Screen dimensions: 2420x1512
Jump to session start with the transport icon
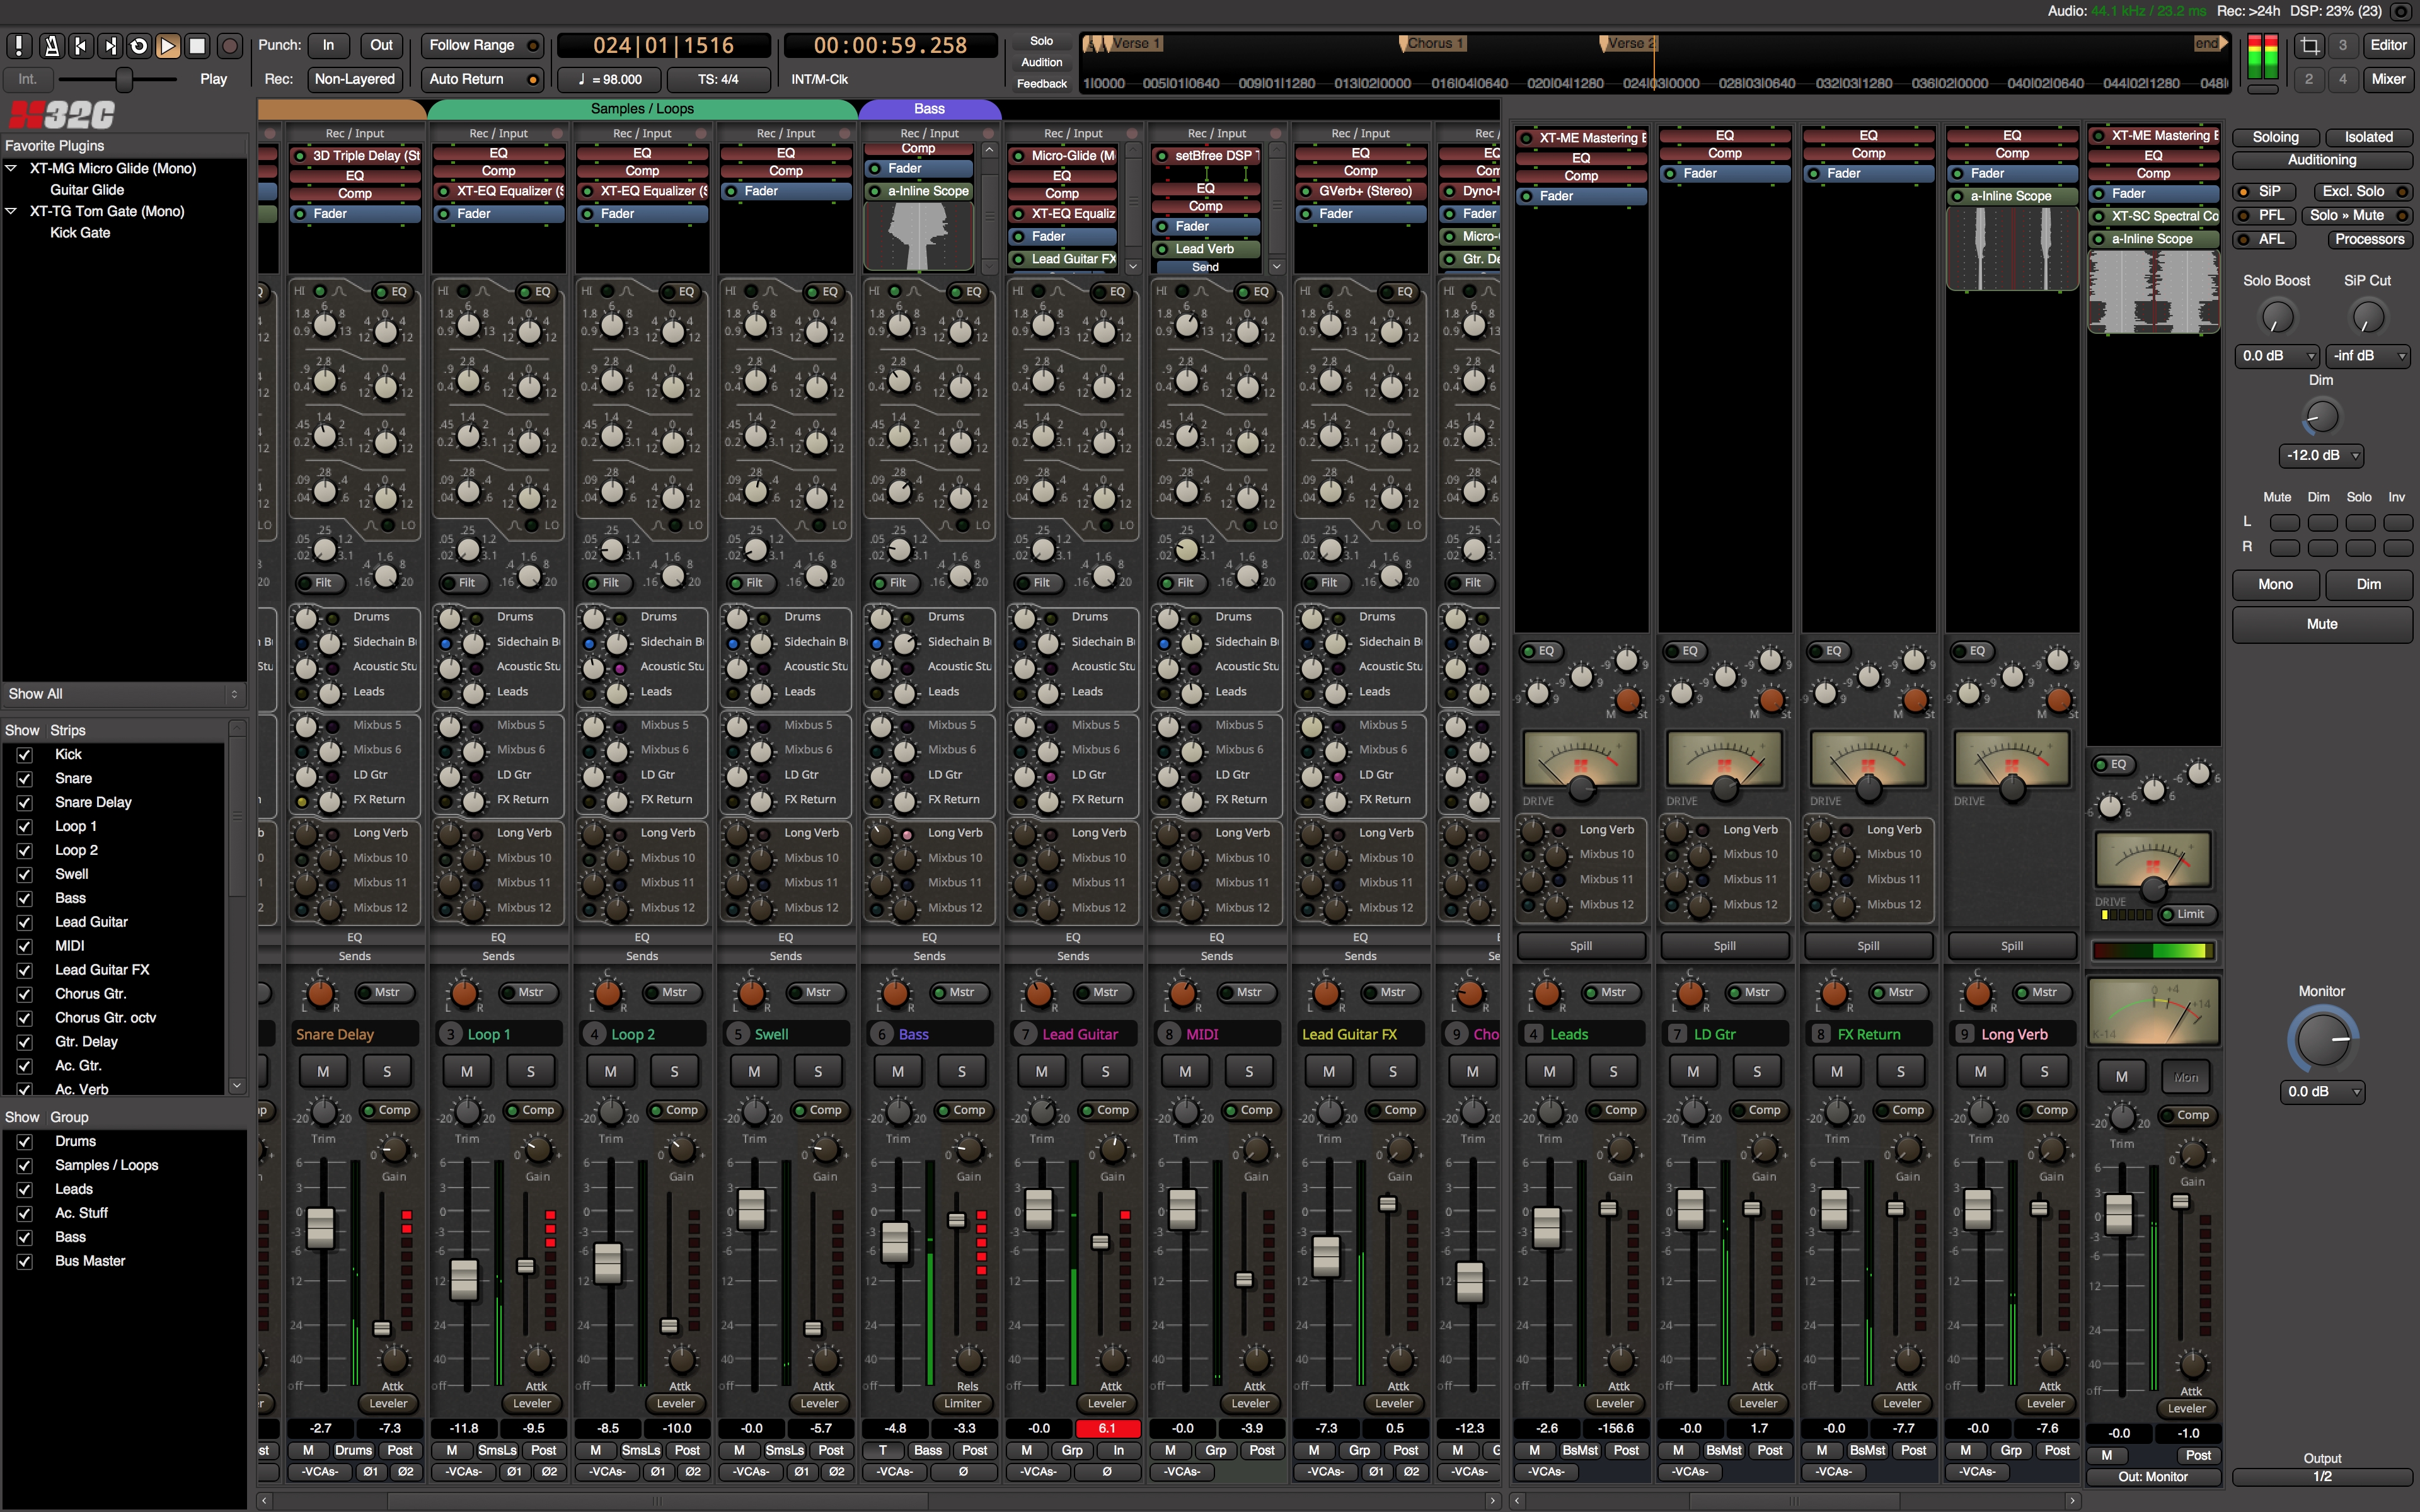tap(80, 45)
